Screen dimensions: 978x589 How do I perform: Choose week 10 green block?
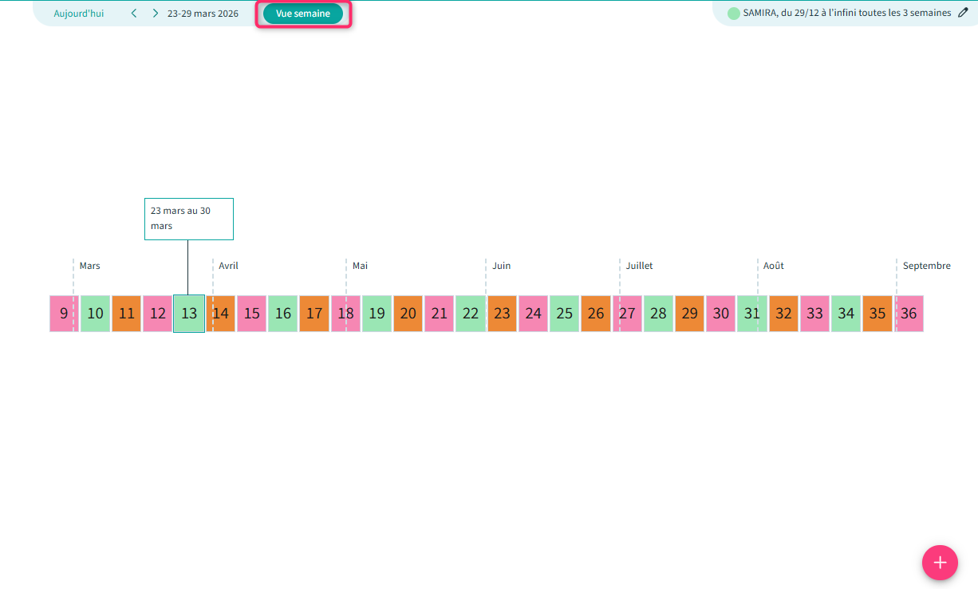coord(95,314)
